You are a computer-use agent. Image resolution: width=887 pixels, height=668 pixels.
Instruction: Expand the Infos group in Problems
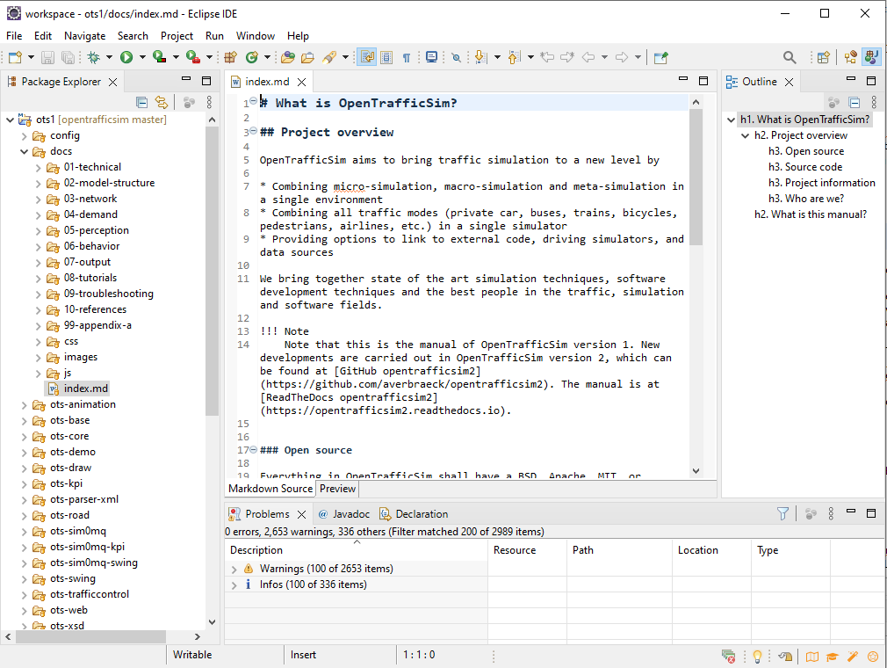point(234,584)
